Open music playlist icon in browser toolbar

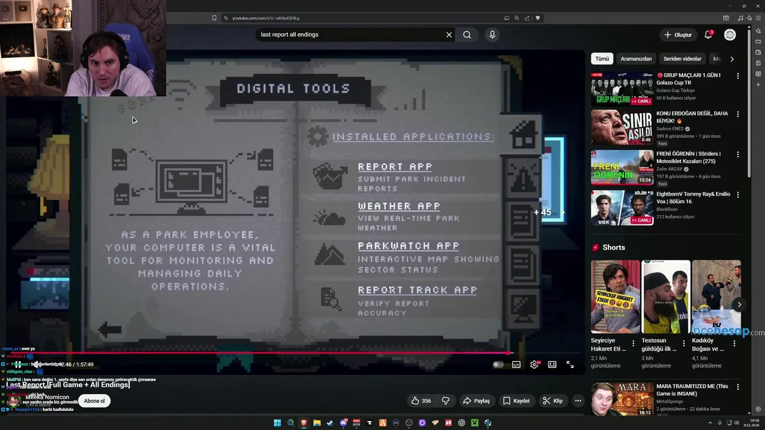[x=740, y=18]
